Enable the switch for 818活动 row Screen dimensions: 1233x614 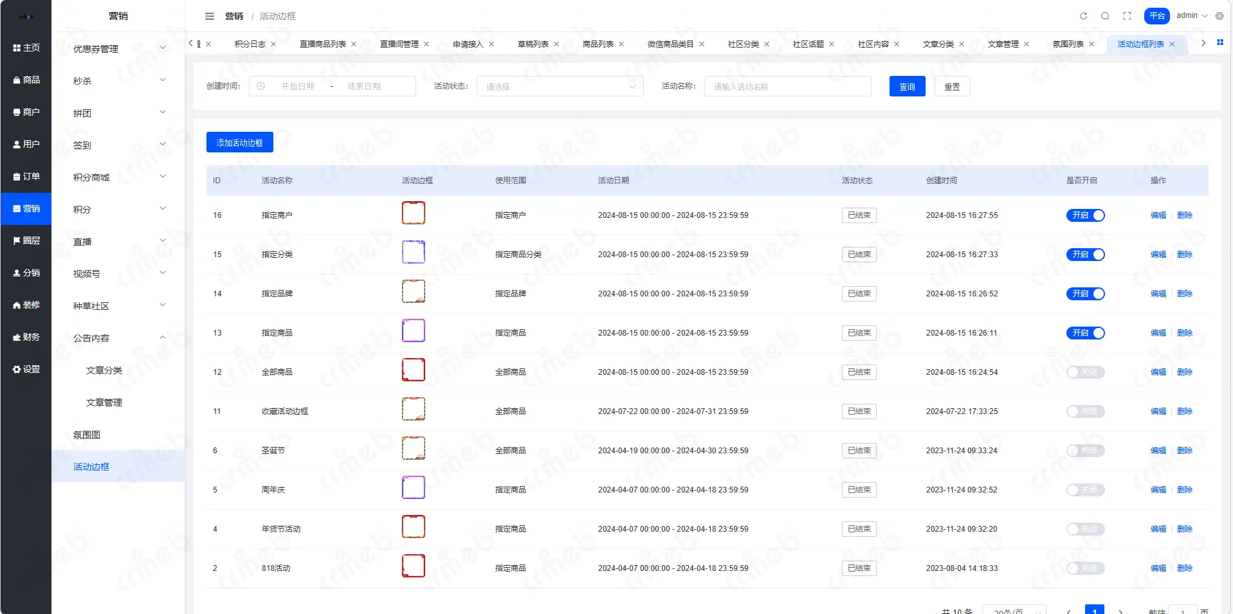point(1085,568)
